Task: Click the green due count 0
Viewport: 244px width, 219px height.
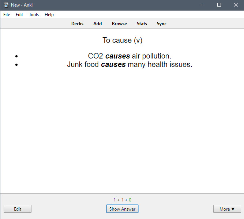Action: [x=130, y=200]
